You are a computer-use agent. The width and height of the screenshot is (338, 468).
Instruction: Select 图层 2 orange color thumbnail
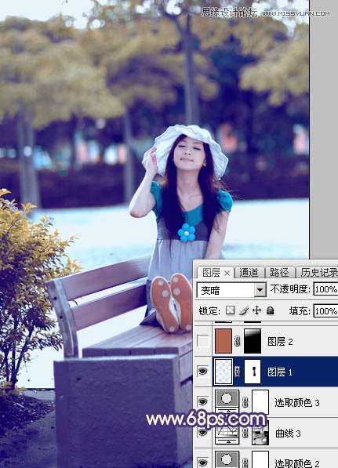(x=224, y=341)
